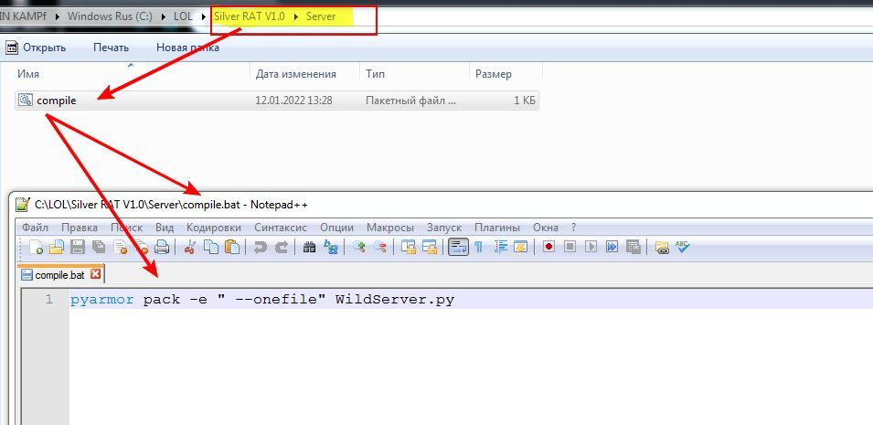Open the Запуск menu
873x425 pixels.
click(444, 228)
